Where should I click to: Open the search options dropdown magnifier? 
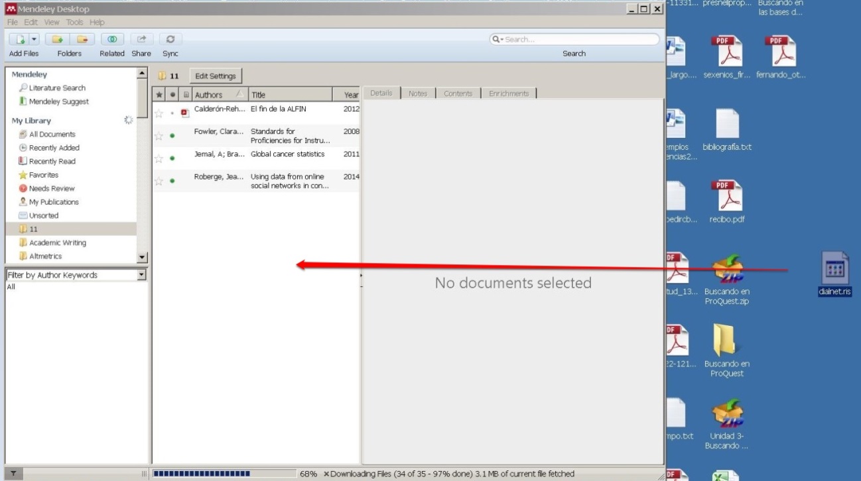tap(497, 40)
